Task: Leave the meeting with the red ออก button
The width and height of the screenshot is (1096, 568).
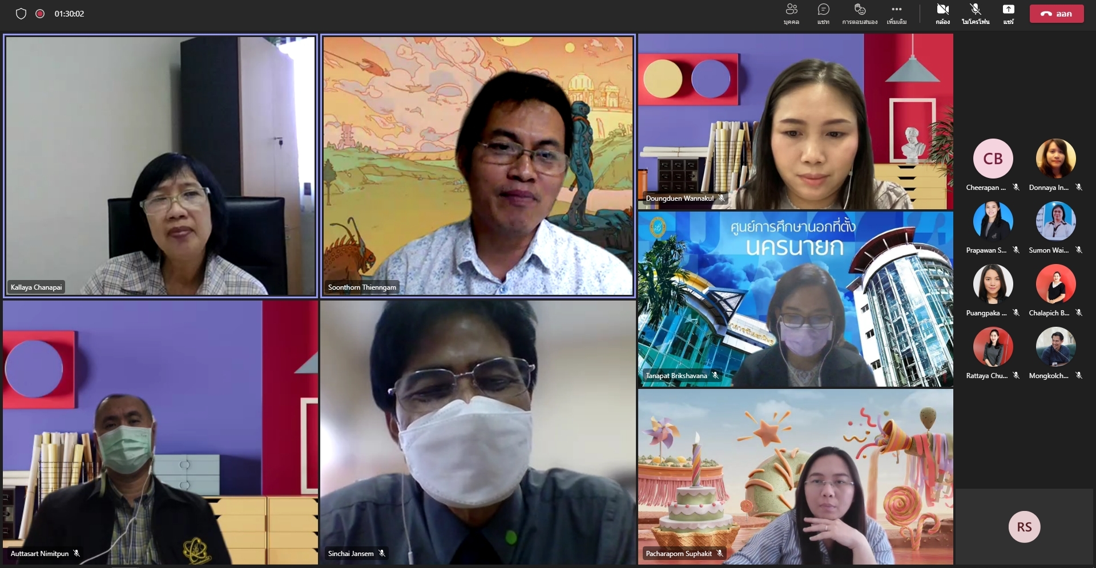Action: (1056, 14)
